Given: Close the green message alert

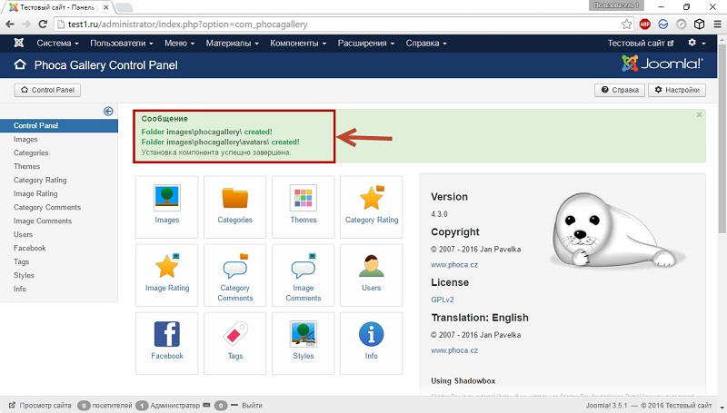Looking at the screenshot, I should (x=699, y=115).
